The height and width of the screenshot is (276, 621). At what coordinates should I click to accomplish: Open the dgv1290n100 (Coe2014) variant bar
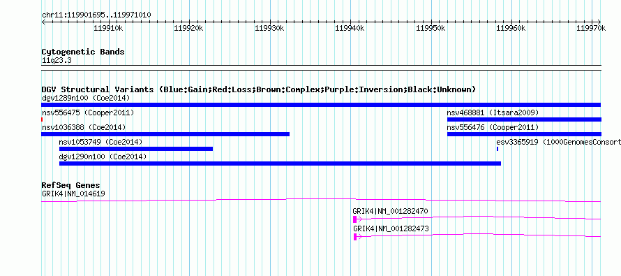(280, 164)
